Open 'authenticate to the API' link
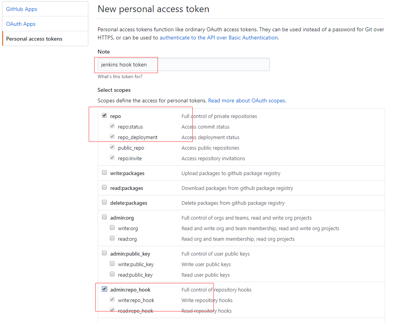Screen dimensions: 394x322 point(218,38)
